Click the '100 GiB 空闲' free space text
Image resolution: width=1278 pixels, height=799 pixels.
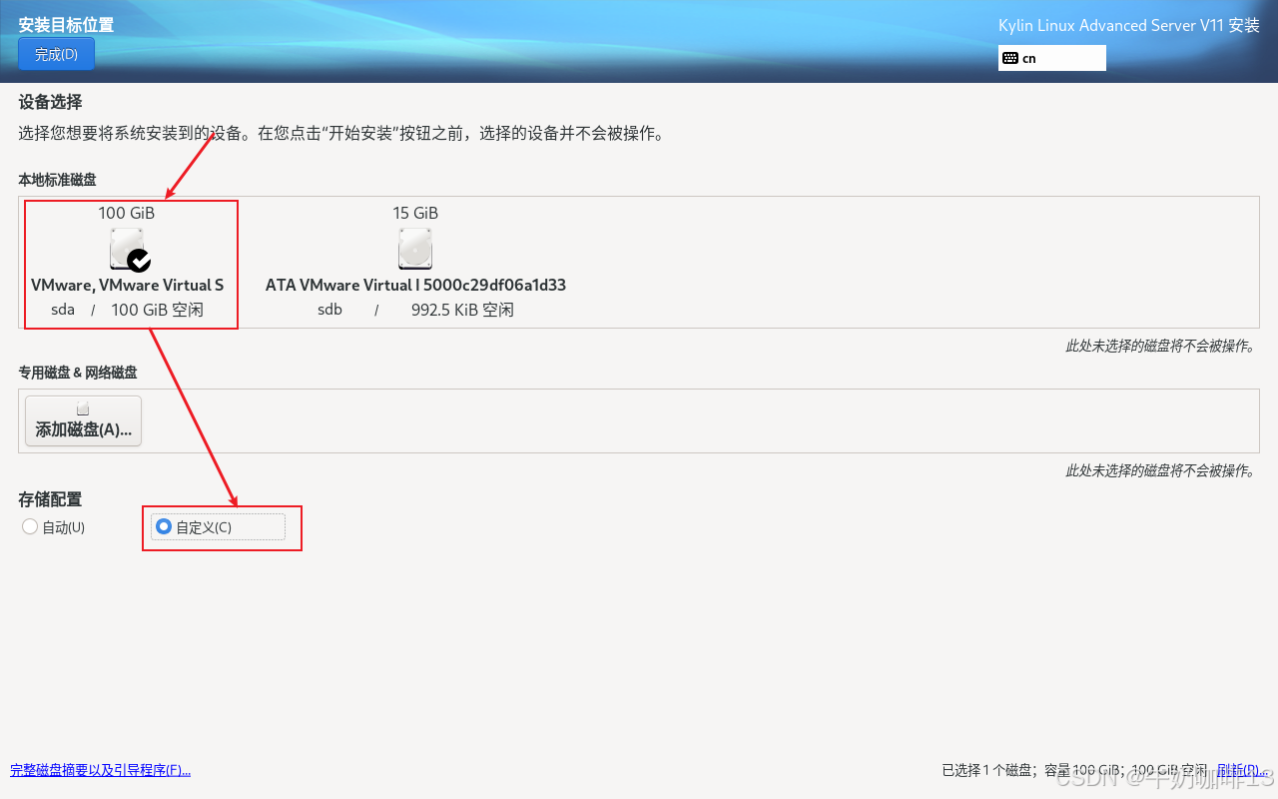coord(157,310)
